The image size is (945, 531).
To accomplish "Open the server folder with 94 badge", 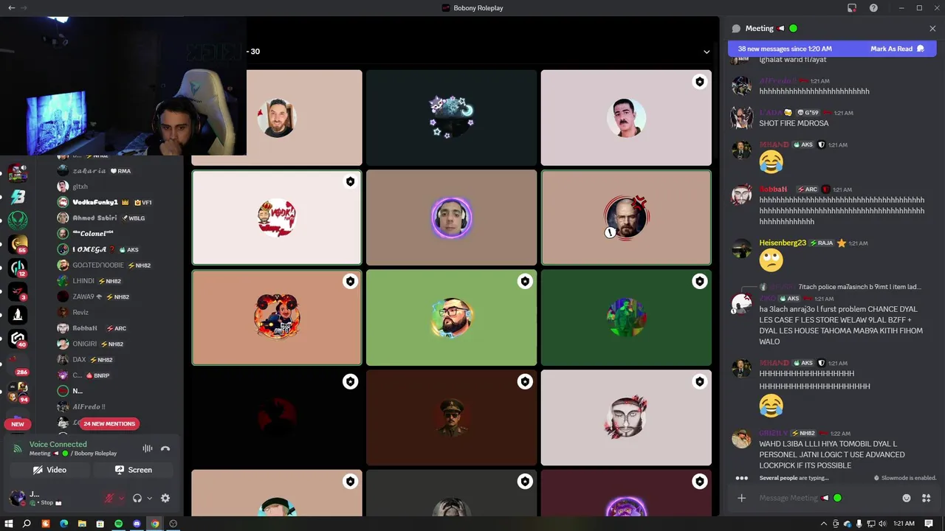I will pyautogui.click(x=18, y=392).
